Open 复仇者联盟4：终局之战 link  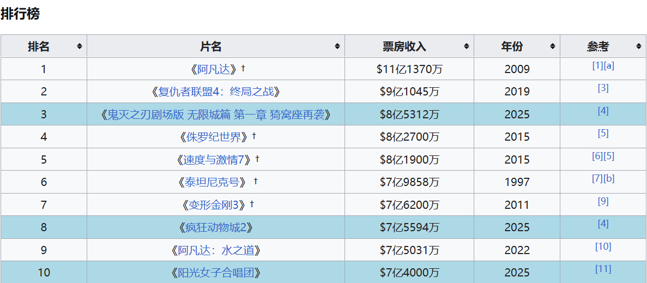click(216, 92)
